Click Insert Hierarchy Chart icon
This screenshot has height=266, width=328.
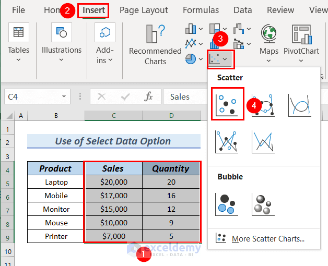(x=215, y=29)
